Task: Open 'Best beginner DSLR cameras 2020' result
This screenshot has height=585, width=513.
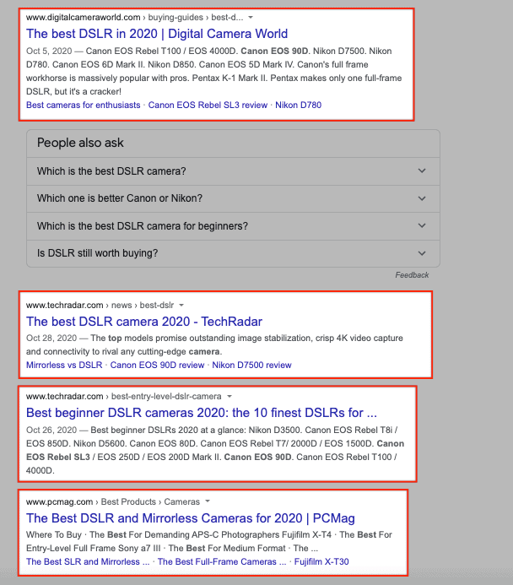Action: pos(202,413)
